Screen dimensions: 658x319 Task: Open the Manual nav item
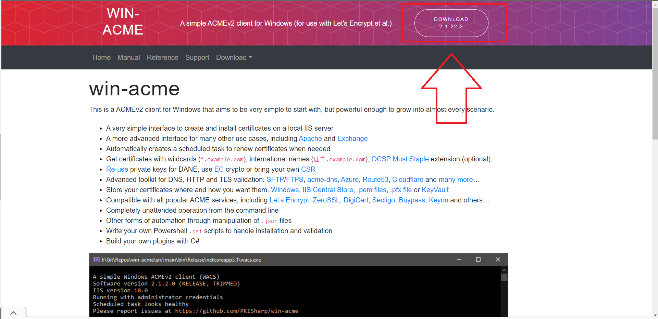pyautogui.click(x=129, y=57)
